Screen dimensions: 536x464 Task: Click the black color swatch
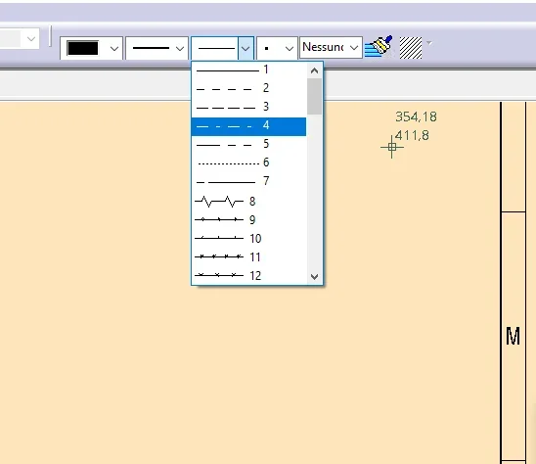[x=83, y=48]
